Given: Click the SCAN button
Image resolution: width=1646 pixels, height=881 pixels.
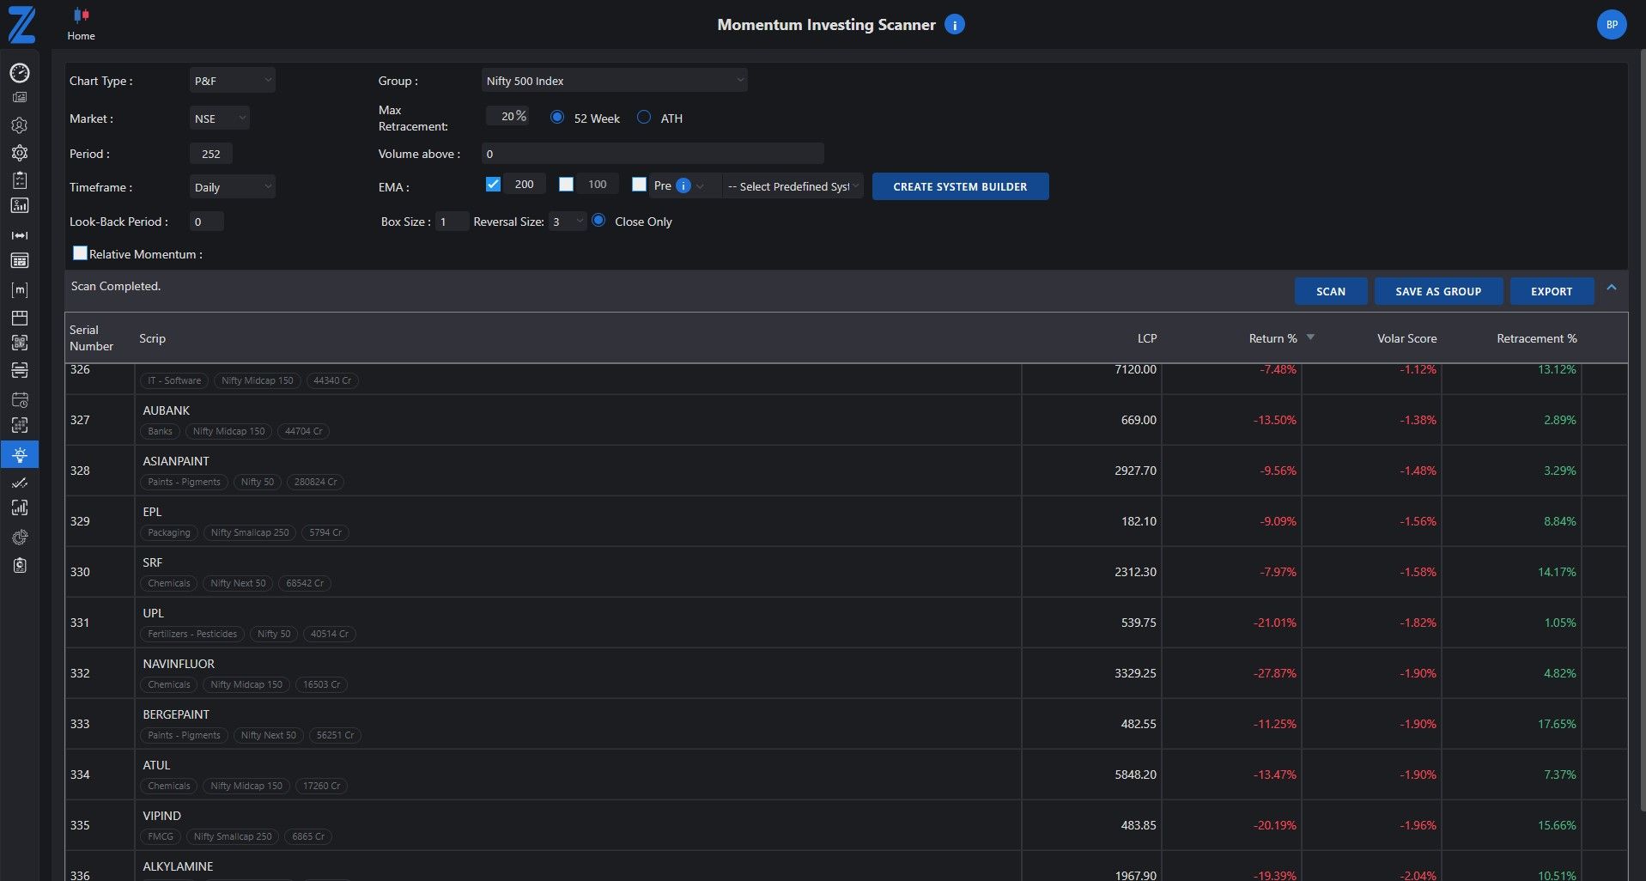Looking at the screenshot, I should (1330, 291).
